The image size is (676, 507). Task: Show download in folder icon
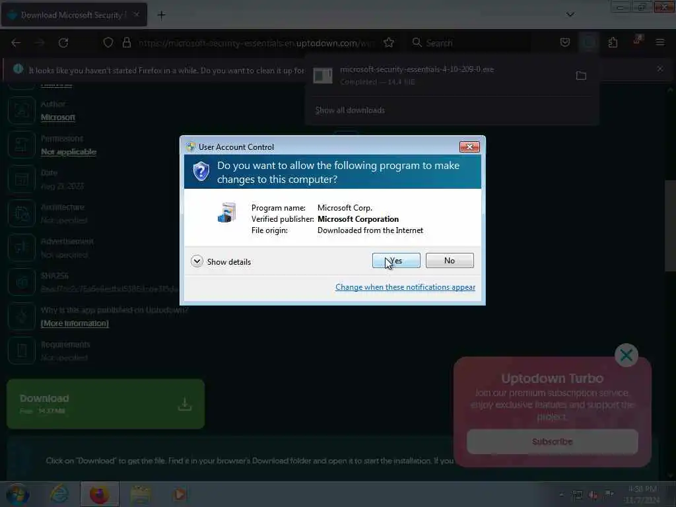[581, 76]
